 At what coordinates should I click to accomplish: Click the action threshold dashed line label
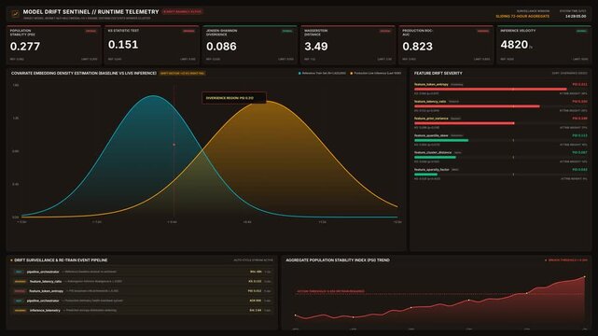330,291
